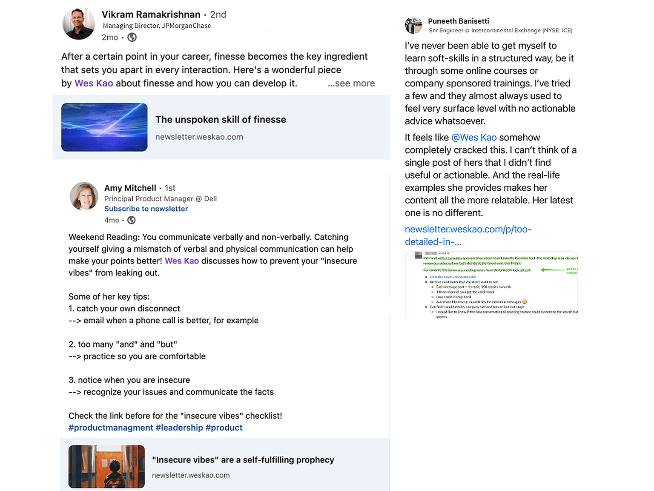654x491 pixels.
Task: Expand Vikram's post with "...see more"
Action: (351, 83)
